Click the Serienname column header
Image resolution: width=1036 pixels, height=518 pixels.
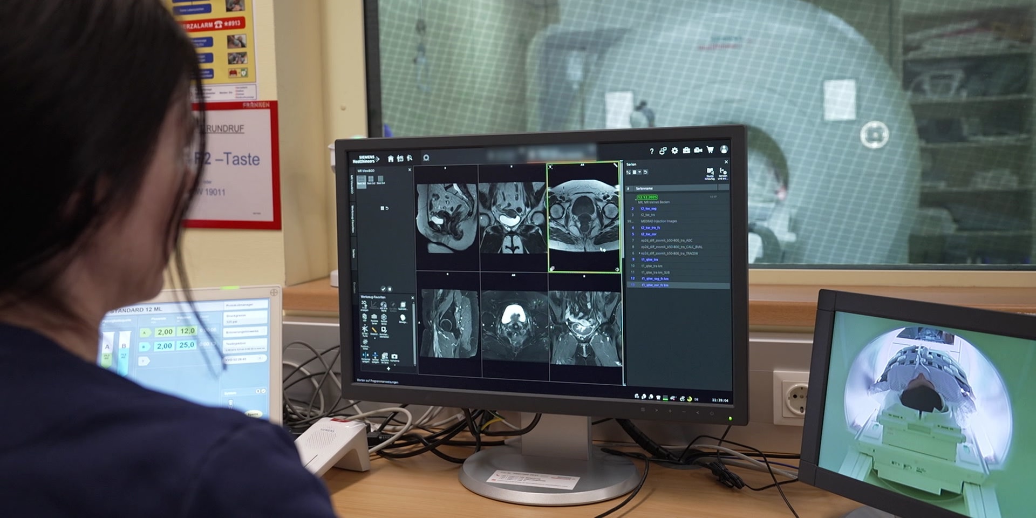(x=644, y=188)
